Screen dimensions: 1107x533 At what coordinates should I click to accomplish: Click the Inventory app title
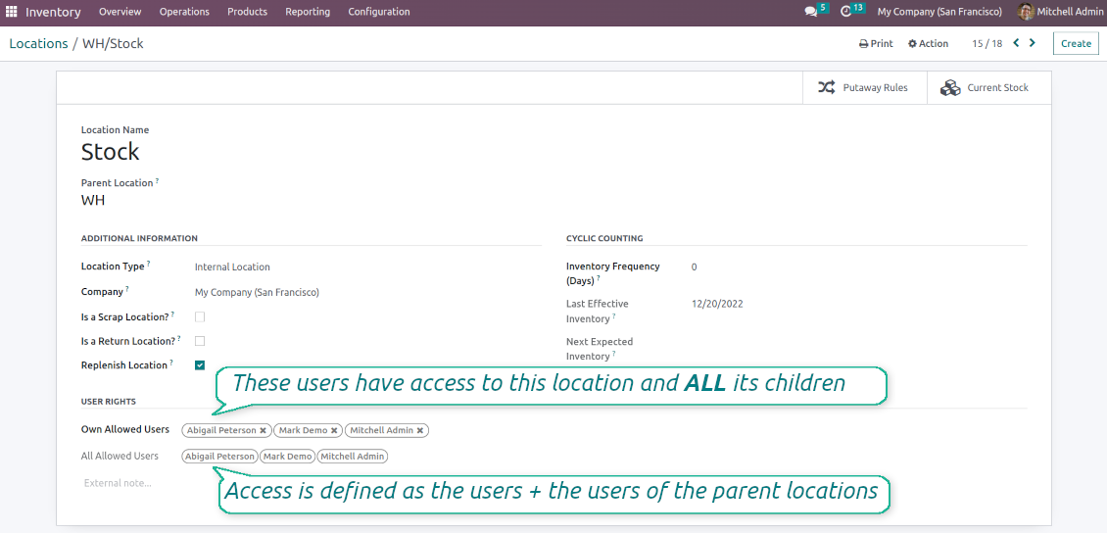[54, 12]
